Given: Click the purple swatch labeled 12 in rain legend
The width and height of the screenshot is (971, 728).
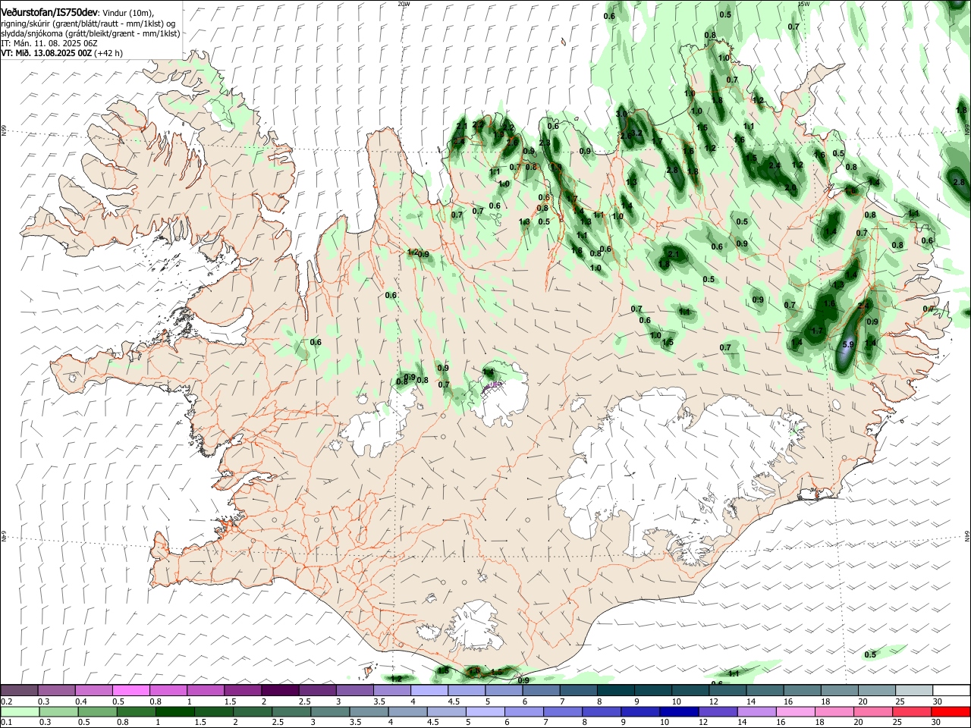Looking at the screenshot, I should pyautogui.click(x=718, y=711).
